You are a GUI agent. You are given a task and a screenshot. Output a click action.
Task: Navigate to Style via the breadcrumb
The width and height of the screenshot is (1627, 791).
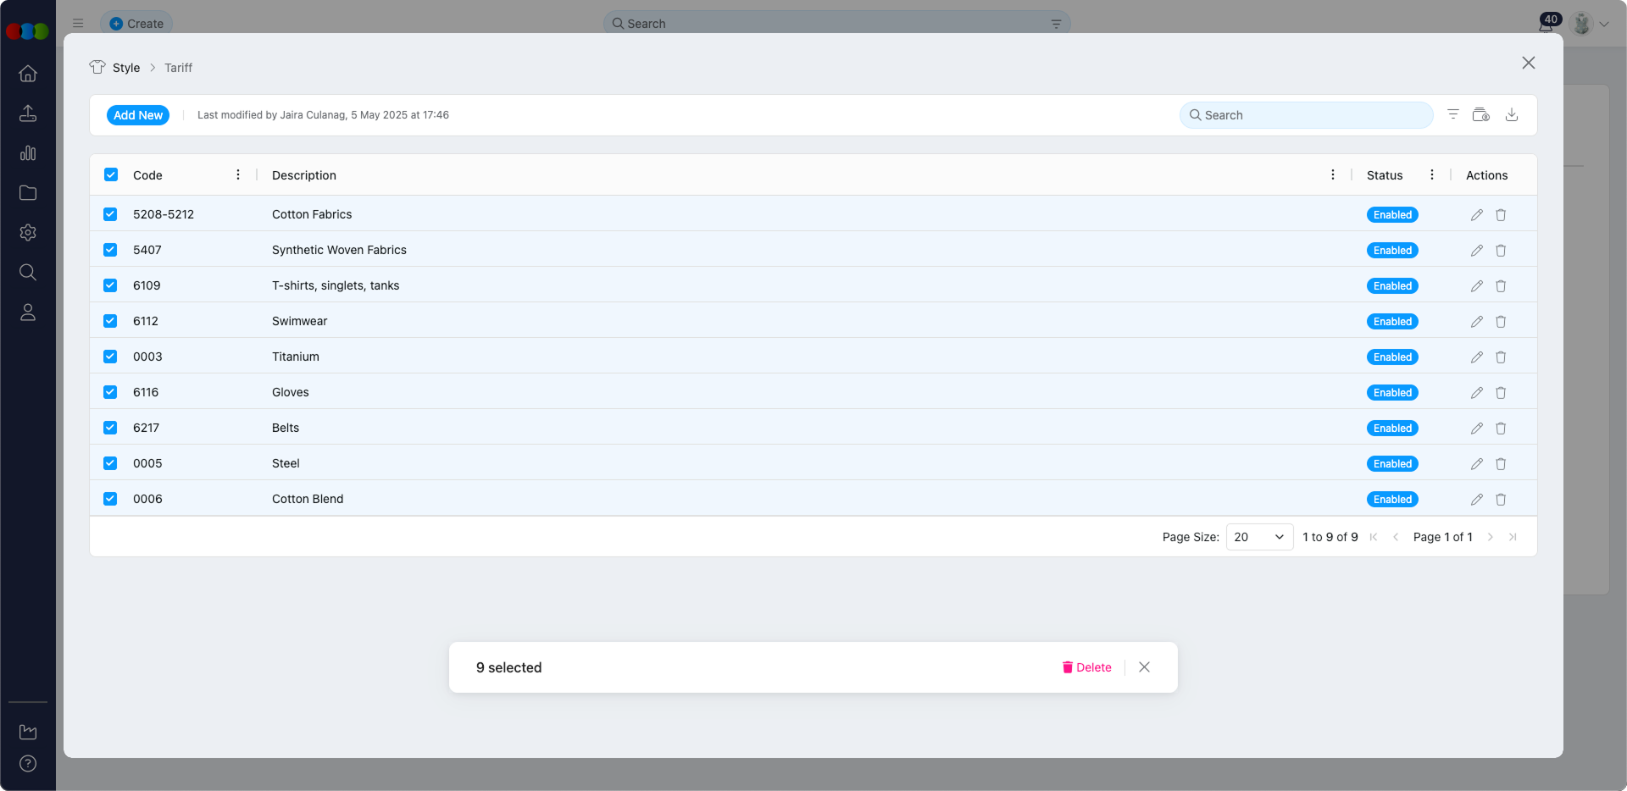pos(126,68)
